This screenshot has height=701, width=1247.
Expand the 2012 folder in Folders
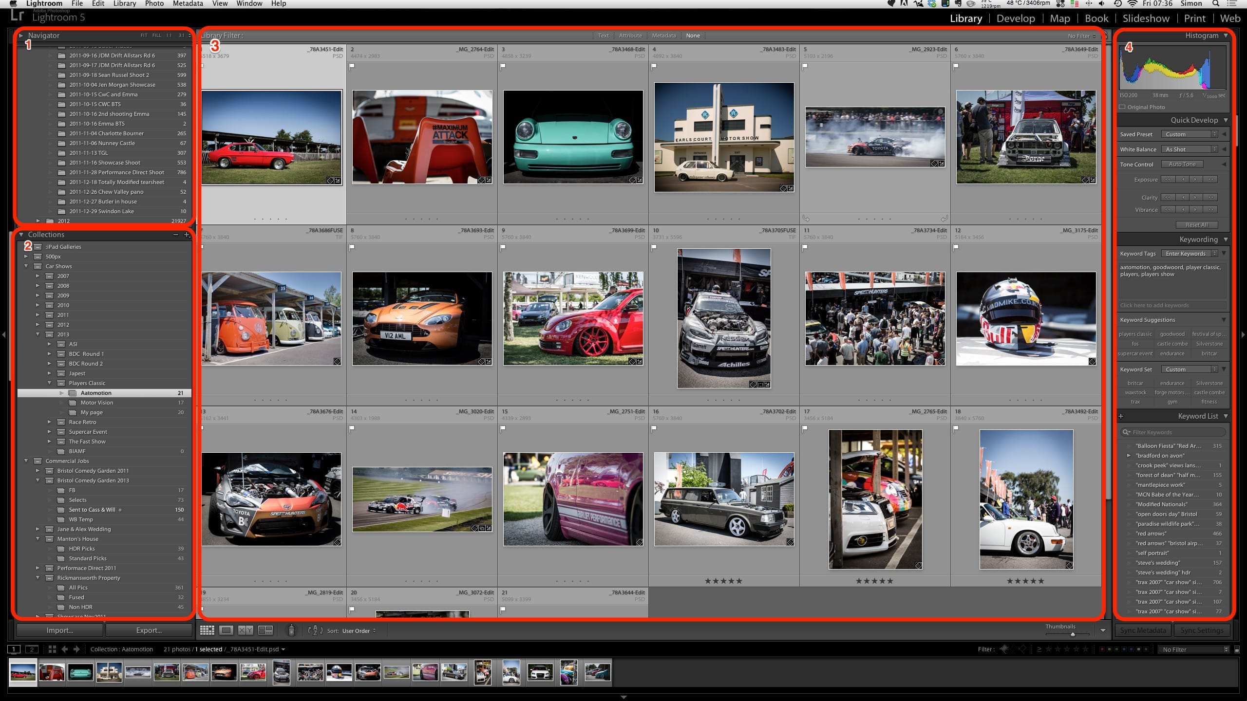38,221
